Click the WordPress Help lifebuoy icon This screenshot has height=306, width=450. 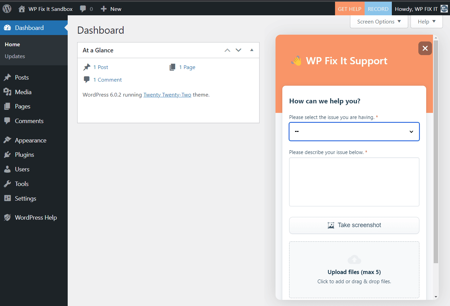(7, 217)
